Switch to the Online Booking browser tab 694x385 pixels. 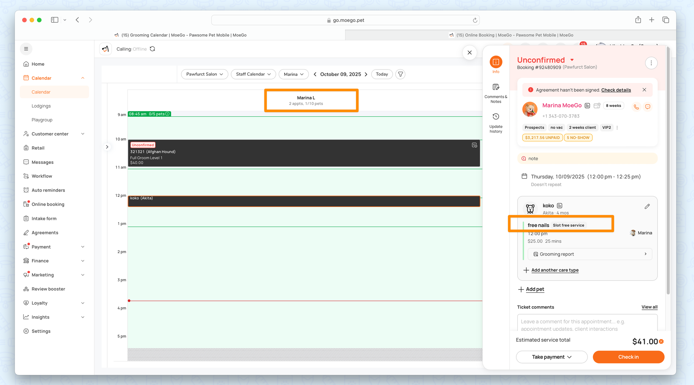(x=511, y=35)
